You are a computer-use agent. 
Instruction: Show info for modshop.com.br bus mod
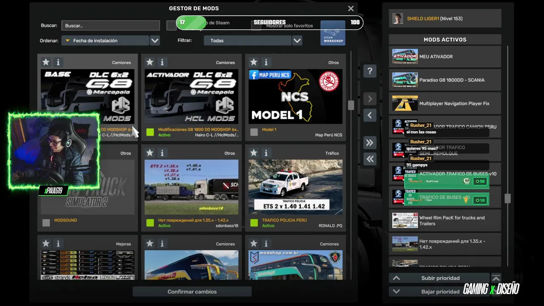click(266, 244)
